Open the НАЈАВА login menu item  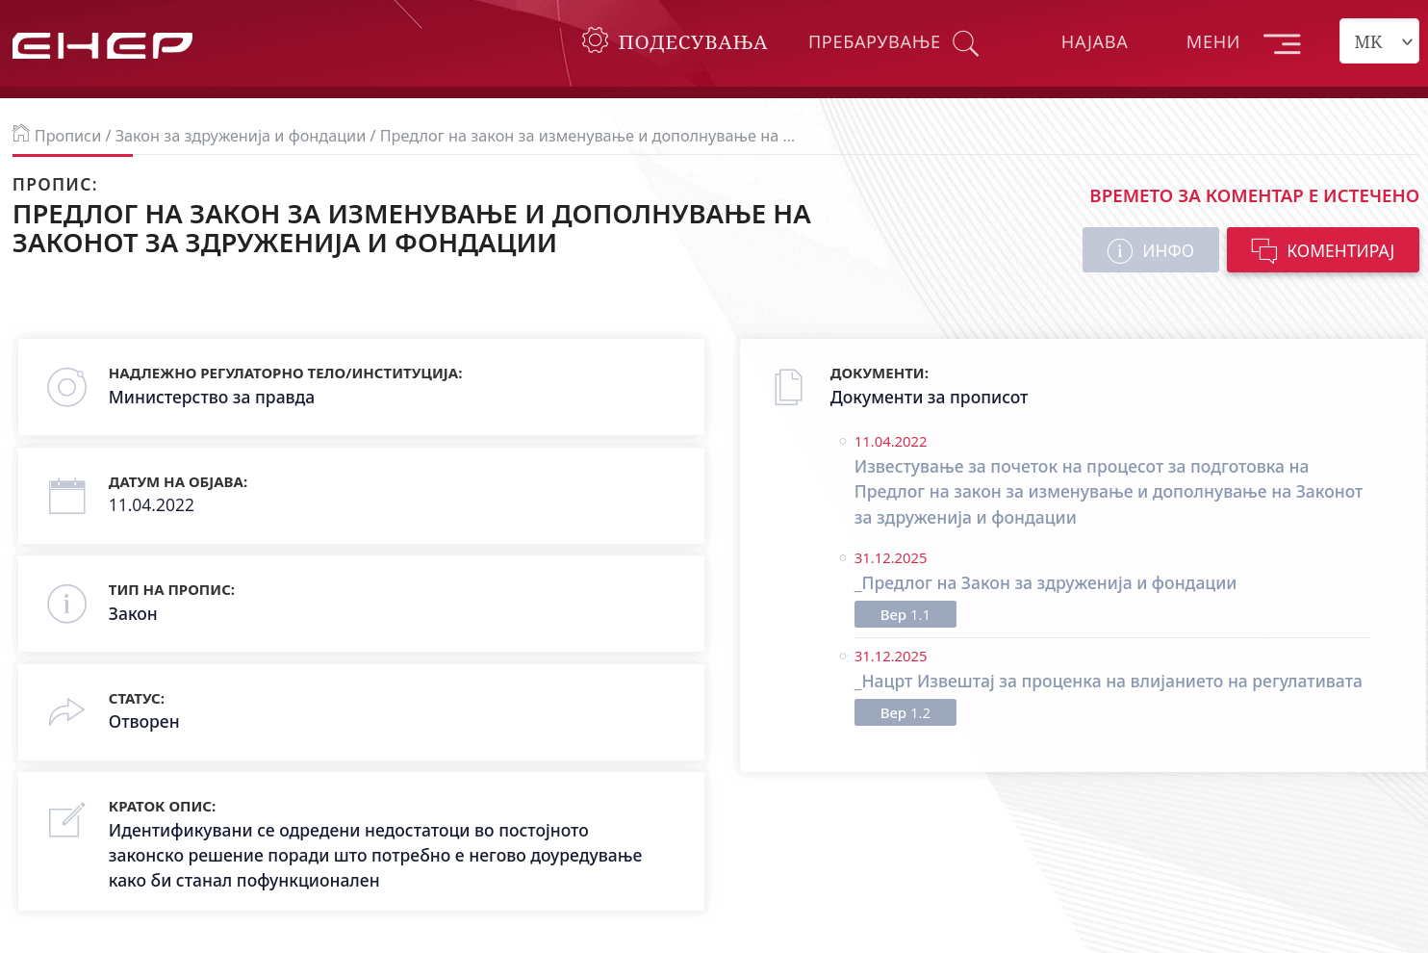click(x=1094, y=42)
